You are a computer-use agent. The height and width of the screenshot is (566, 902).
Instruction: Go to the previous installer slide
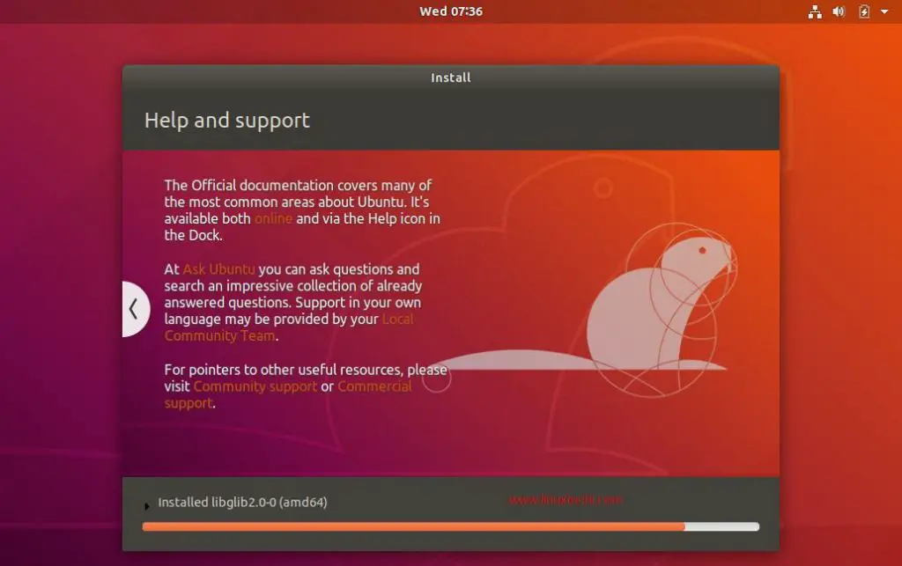coord(136,309)
